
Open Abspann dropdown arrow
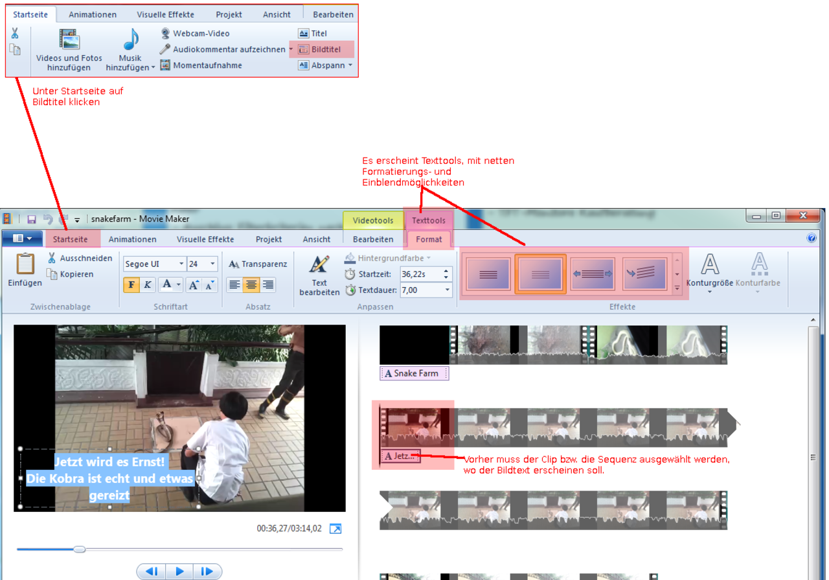(x=350, y=65)
